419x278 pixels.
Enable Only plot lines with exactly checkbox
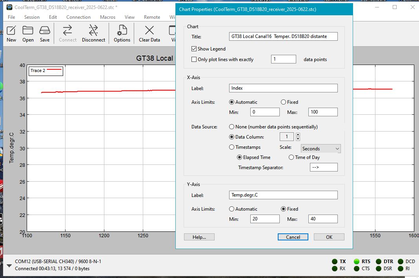[194, 60]
